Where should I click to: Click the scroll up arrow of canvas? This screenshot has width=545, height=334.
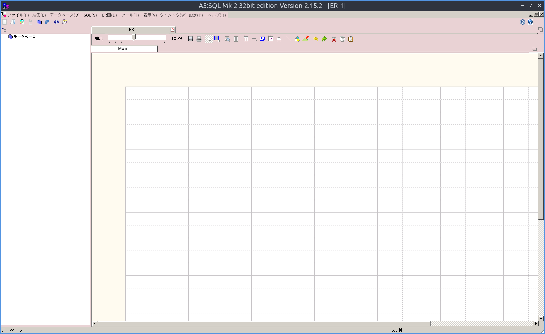coord(541,56)
